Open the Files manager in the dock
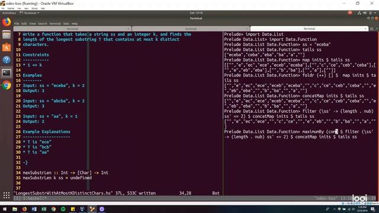This screenshot has width=379, height=213. (x=7, y=34)
